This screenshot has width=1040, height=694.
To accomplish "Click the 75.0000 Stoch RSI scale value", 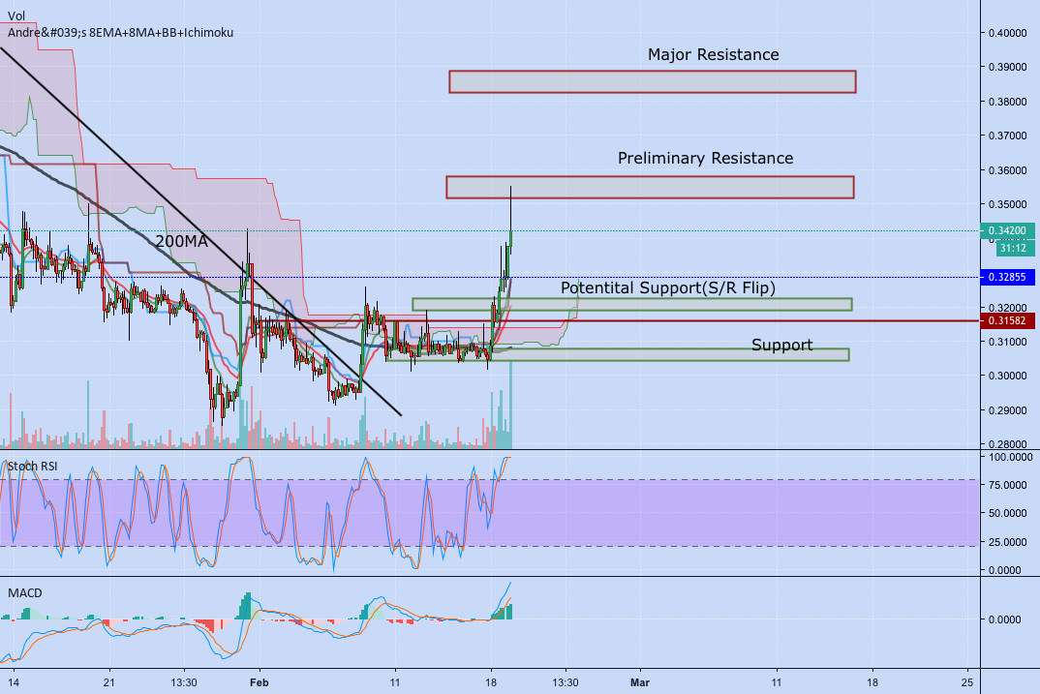I will (x=1007, y=485).
